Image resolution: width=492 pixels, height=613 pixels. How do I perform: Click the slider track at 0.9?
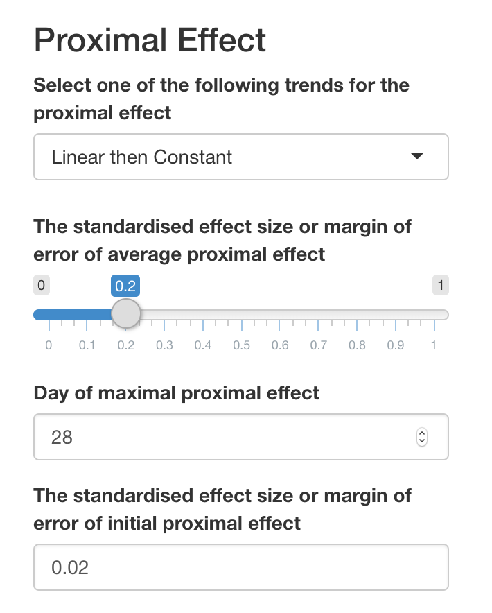tap(396, 315)
